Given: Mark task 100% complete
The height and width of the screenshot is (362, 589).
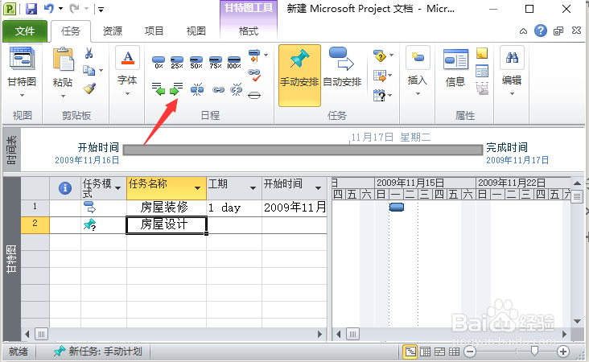Looking at the screenshot, I should [x=234, y=62].
